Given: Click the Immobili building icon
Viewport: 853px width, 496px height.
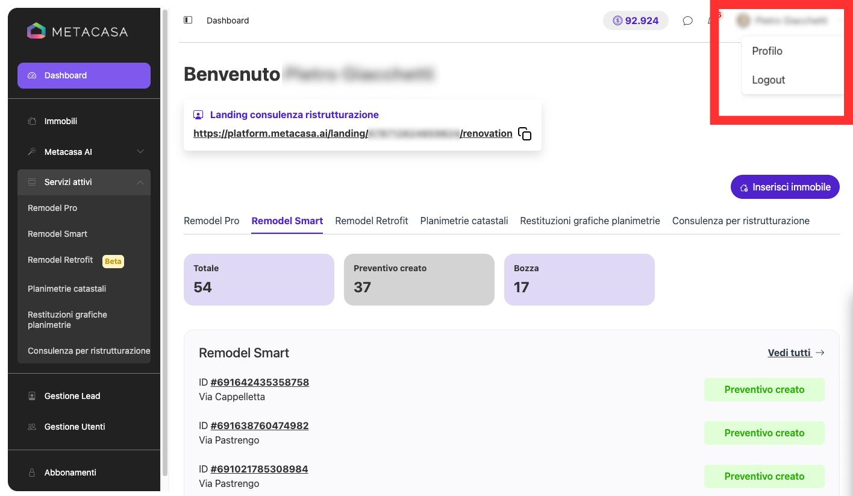Looking at the screenshot, I should (x=32, y=121).
